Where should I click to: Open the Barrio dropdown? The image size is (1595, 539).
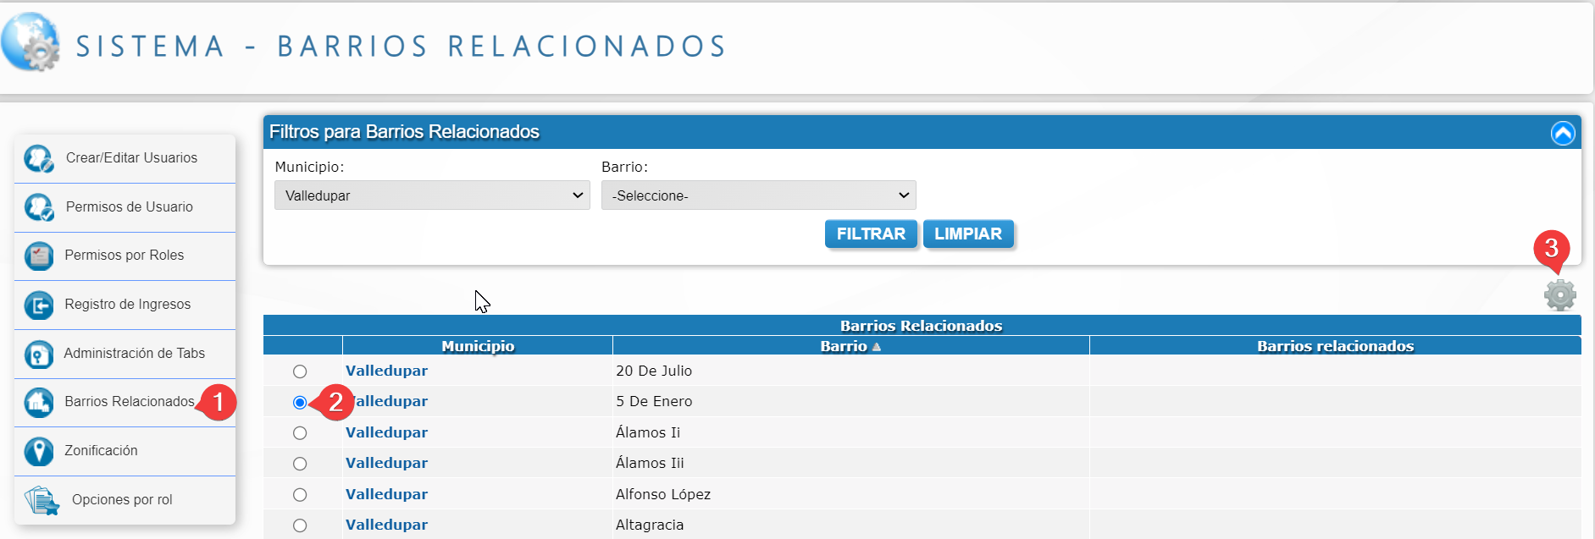(758, 195)
